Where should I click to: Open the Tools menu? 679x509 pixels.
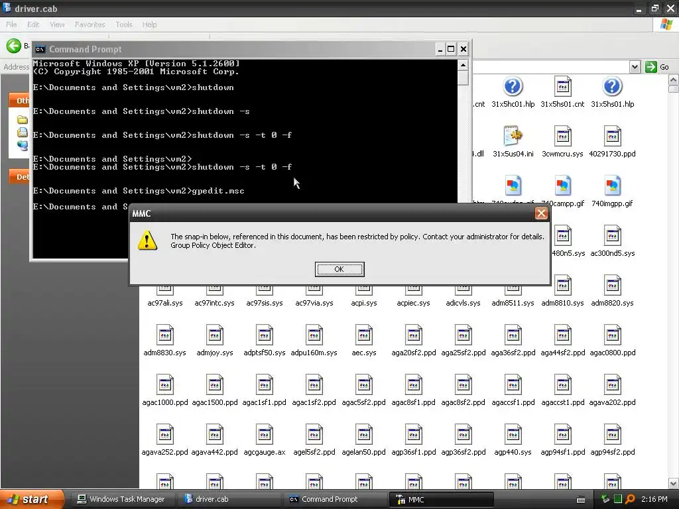click(123, 25)
